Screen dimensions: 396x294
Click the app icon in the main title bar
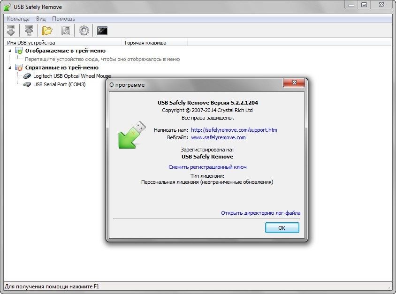[8, 7]
